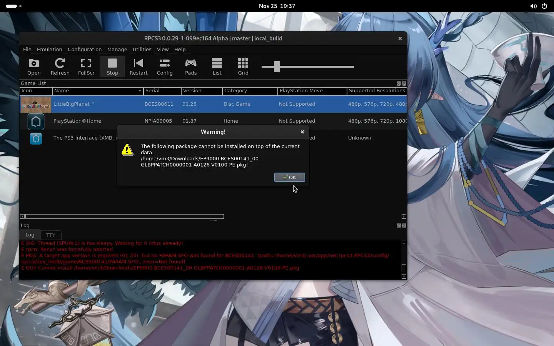
Task: Restart emulation via Restart icon
Action: (138, 67)
